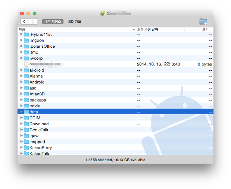Viewport: 231px width, 189px height.
Task: Expand the .polarisOffice folder triangle
Action: pyautogui.click(x=21, y=46)
